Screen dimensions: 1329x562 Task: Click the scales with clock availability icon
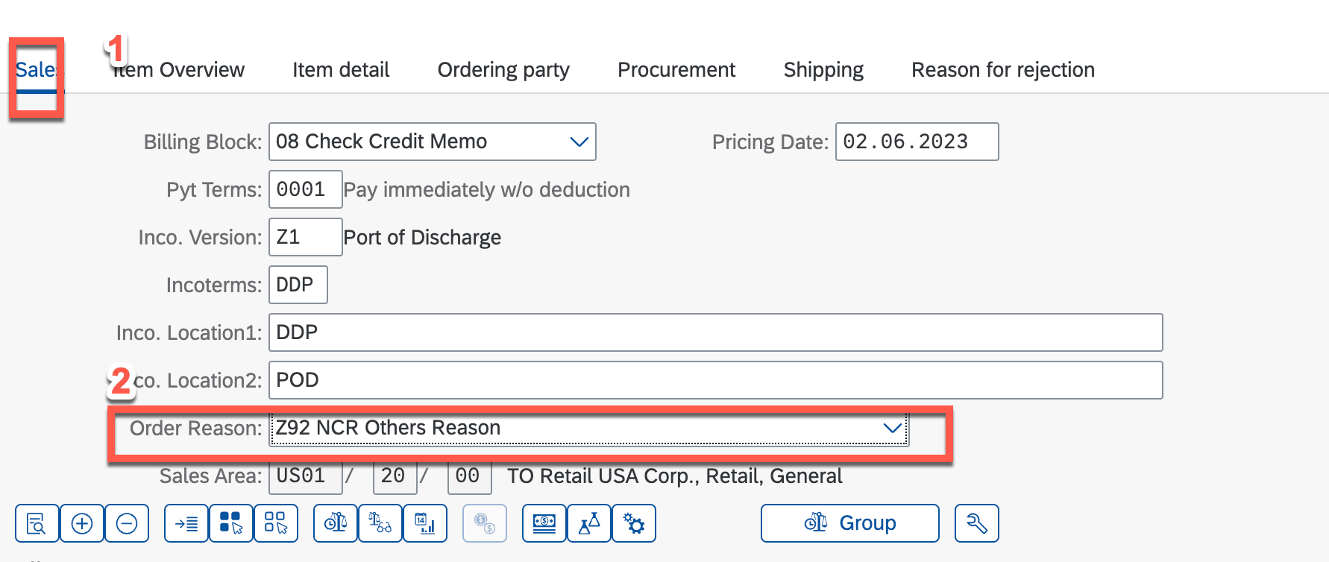[380, 523]
